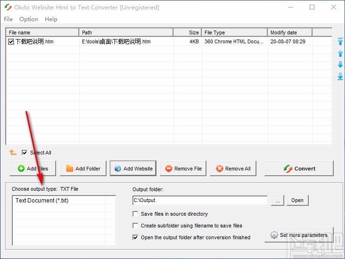This screenshot has width=345, height=259.
Task: Click into the Output folder path field
Action: click(x=200, y=200)
